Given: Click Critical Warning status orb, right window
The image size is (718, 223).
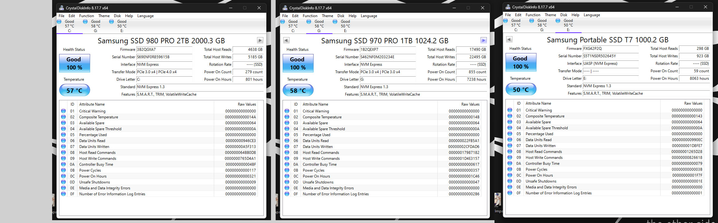Looking at the screenshot, I should (510, 110).
